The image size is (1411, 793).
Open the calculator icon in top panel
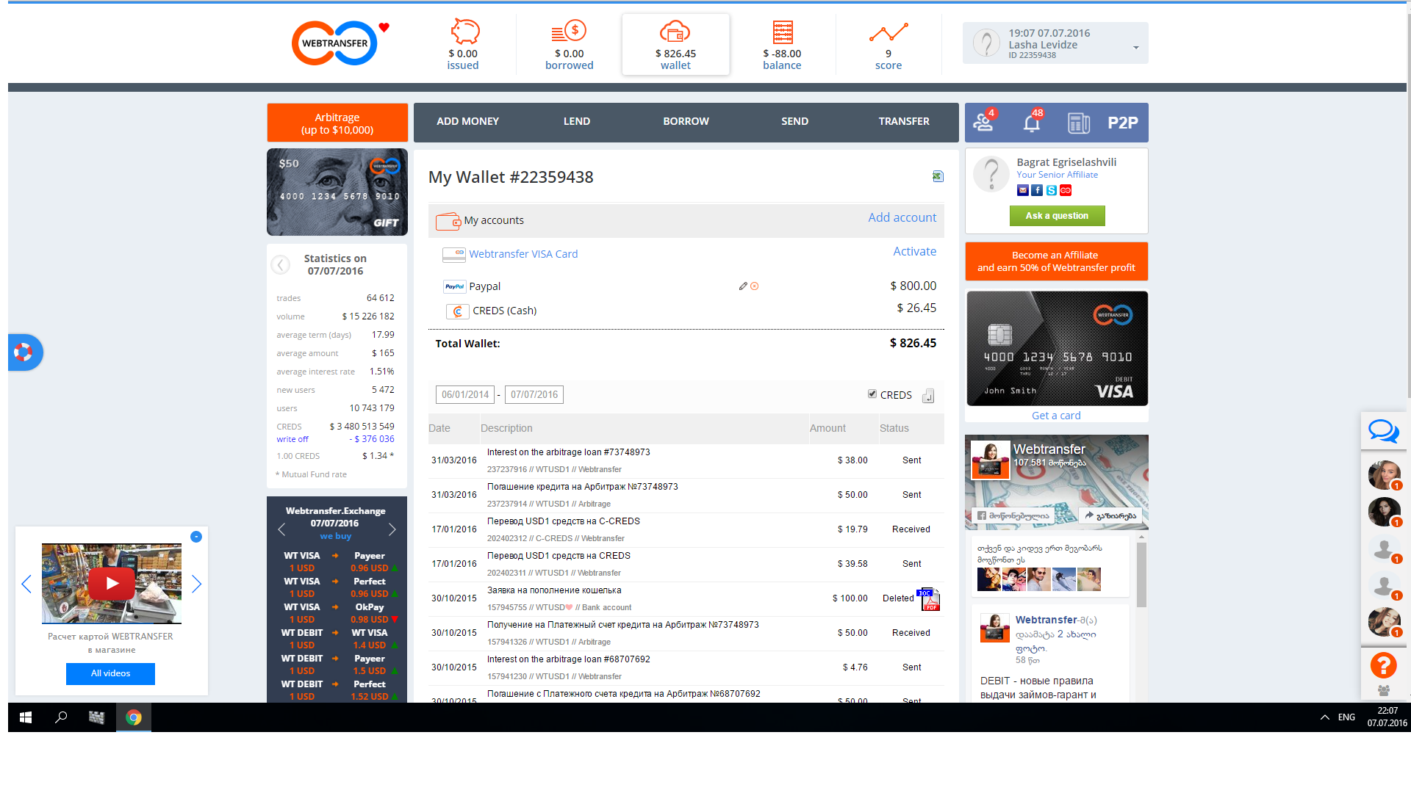coord(1078,123)
